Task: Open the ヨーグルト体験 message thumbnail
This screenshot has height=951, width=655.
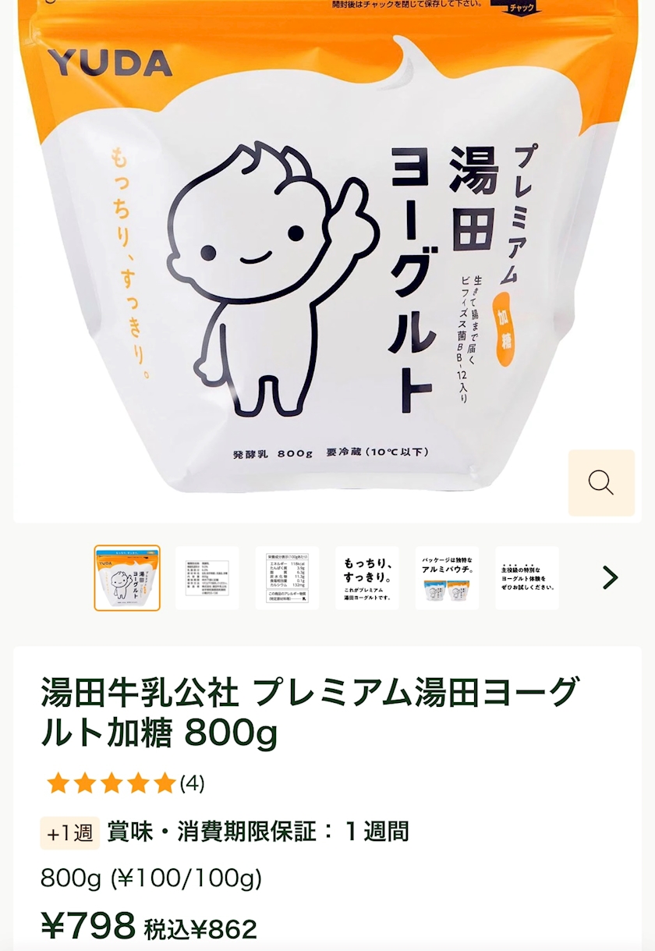Action: (x=527, y=578)
